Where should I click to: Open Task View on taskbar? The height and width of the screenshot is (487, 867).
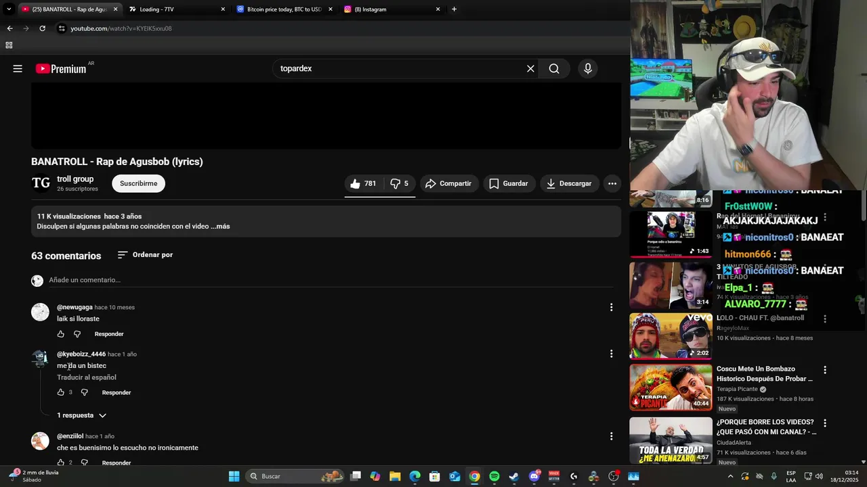[x=356, y=476]
